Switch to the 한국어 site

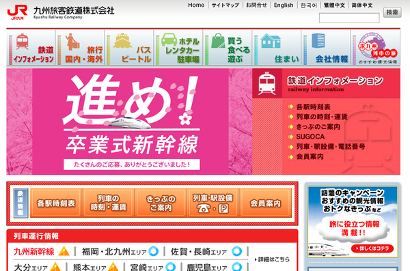click(309, 5)
